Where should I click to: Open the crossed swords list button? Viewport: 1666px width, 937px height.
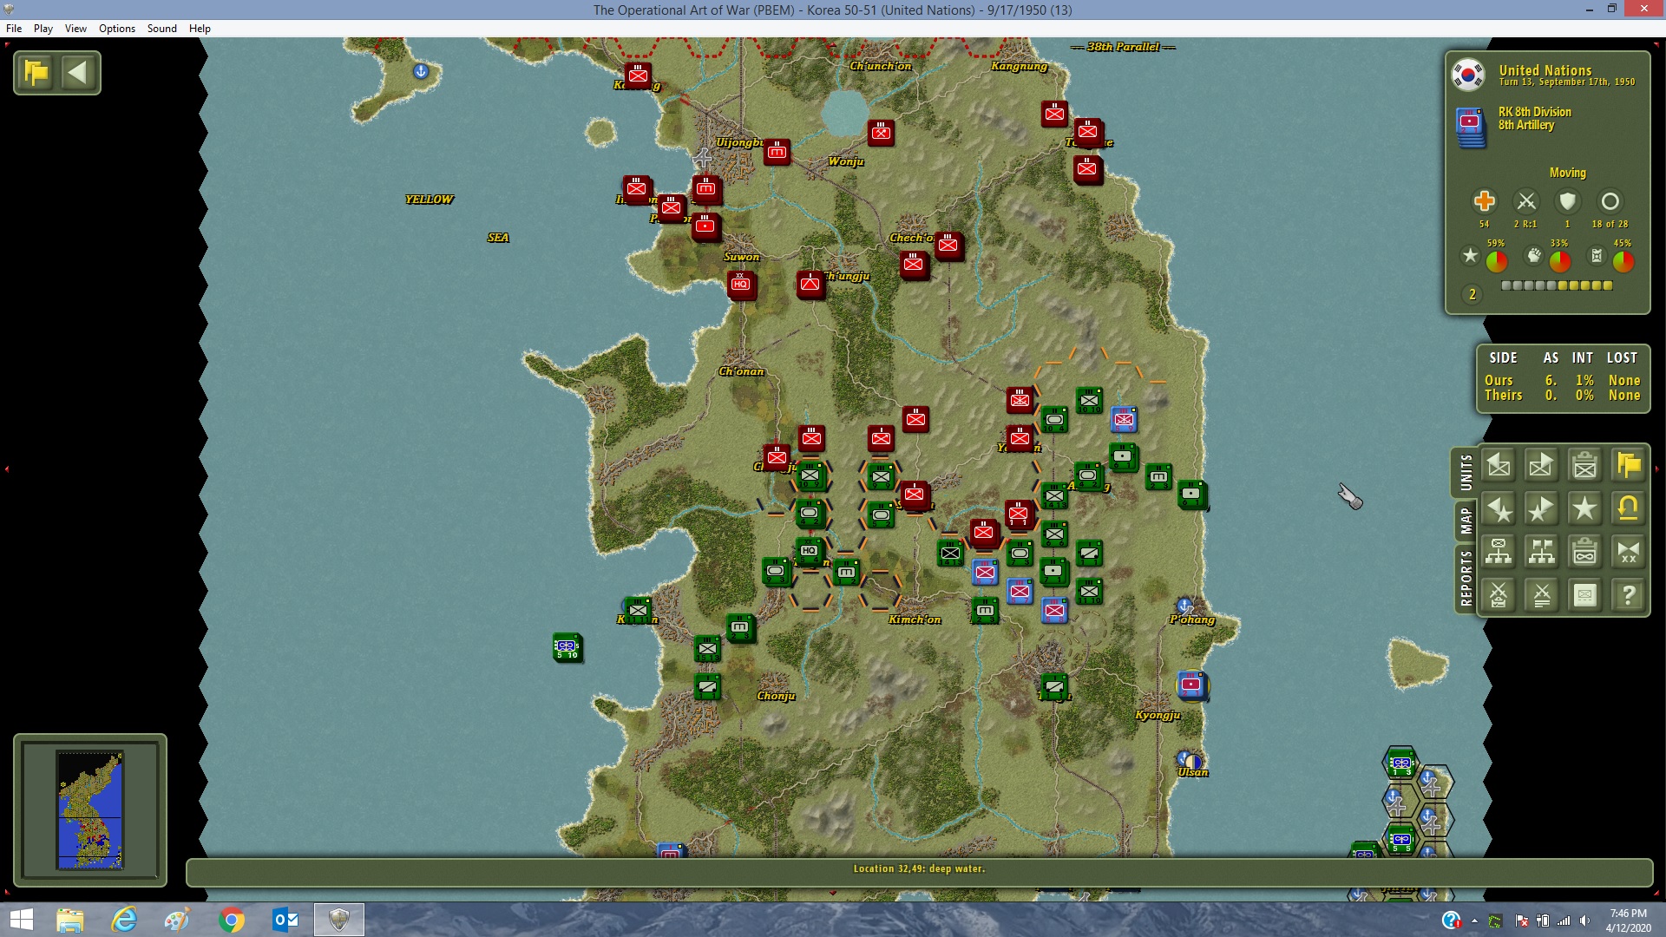[1542, 595]
